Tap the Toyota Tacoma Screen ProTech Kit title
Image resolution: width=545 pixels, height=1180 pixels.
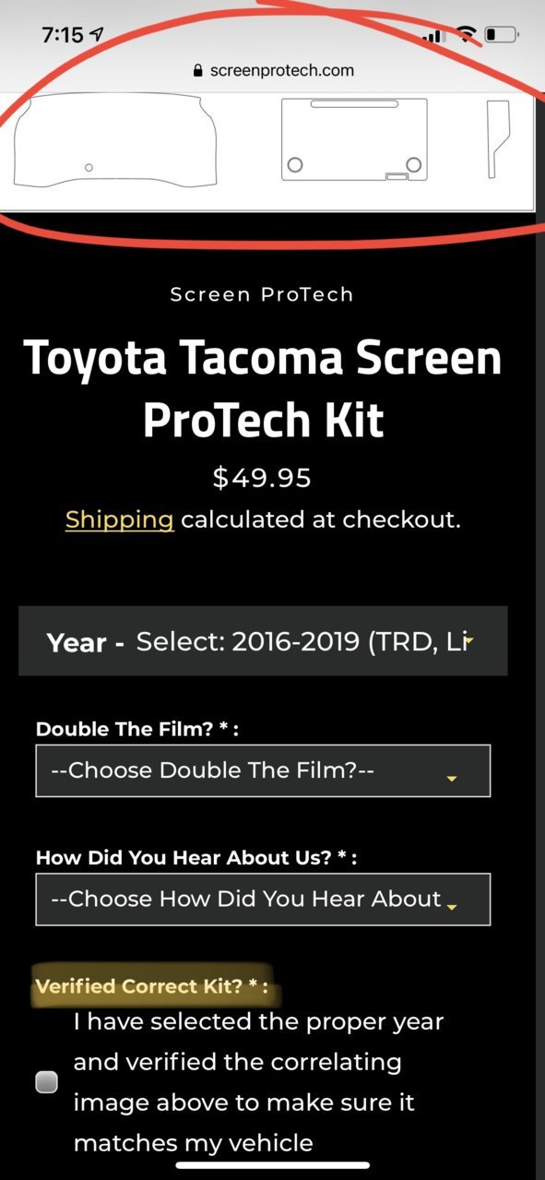click(263, 388)
